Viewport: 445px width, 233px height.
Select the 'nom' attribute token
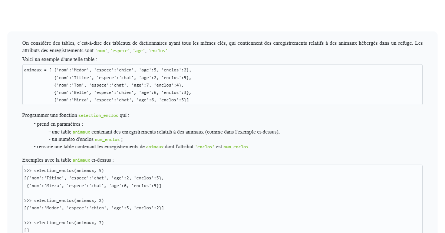click(x=100, y=51)
